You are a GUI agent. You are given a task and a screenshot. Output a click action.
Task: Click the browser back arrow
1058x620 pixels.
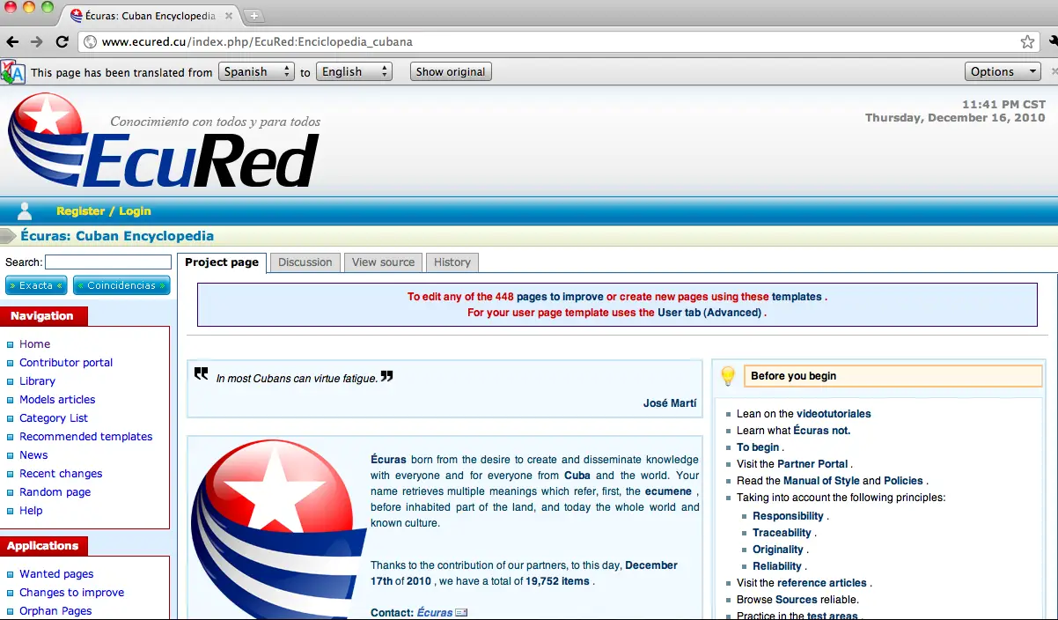pos(12,41)
